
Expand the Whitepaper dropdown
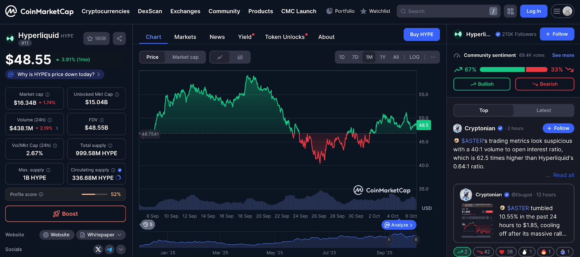(x=101, y=235)
